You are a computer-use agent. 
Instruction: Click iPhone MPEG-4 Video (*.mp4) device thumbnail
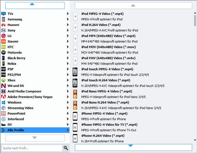(75, 116)
